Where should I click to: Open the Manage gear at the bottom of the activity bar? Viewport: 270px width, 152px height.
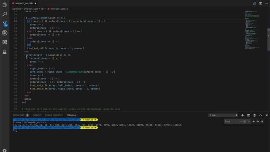[5, 150]
